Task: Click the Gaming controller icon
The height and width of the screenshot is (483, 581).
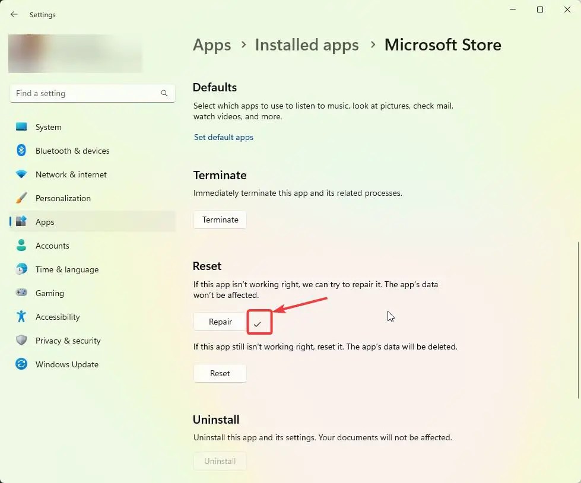Action: (x=21, y=293)
